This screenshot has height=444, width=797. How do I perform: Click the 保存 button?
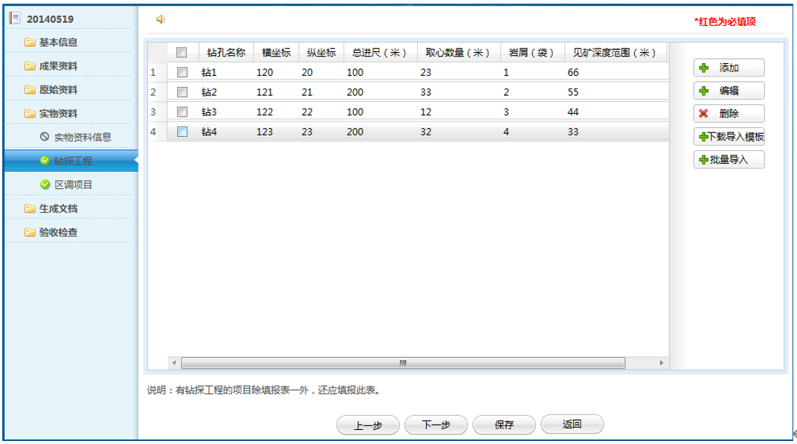click(x=504, y=425)
